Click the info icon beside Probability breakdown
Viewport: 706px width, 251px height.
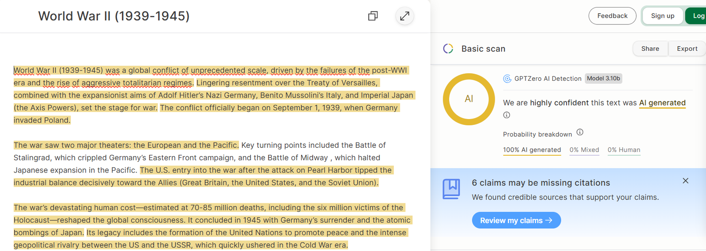(x=580, y=132)
